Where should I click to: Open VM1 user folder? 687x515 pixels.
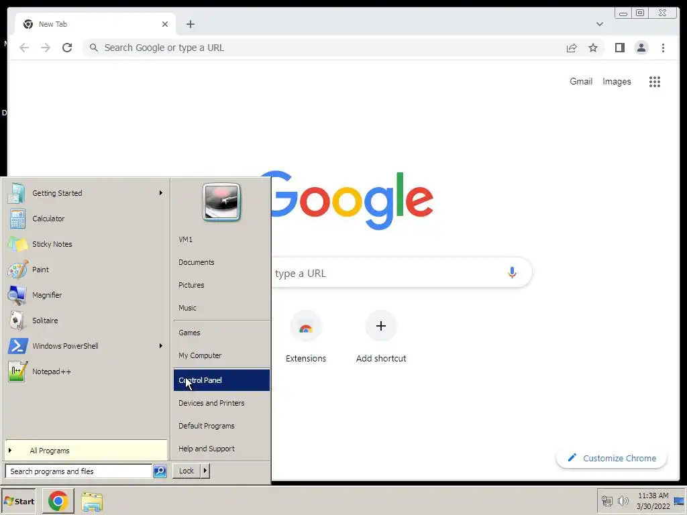point(221,239)
